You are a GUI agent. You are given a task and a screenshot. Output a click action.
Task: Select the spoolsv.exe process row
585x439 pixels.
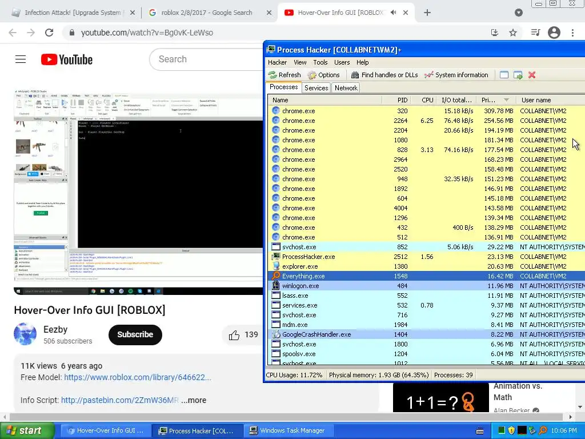click(426, 353)
